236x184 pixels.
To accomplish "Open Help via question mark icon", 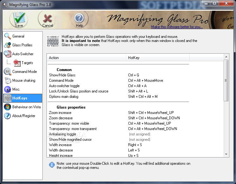I will (x=79, y=18).
